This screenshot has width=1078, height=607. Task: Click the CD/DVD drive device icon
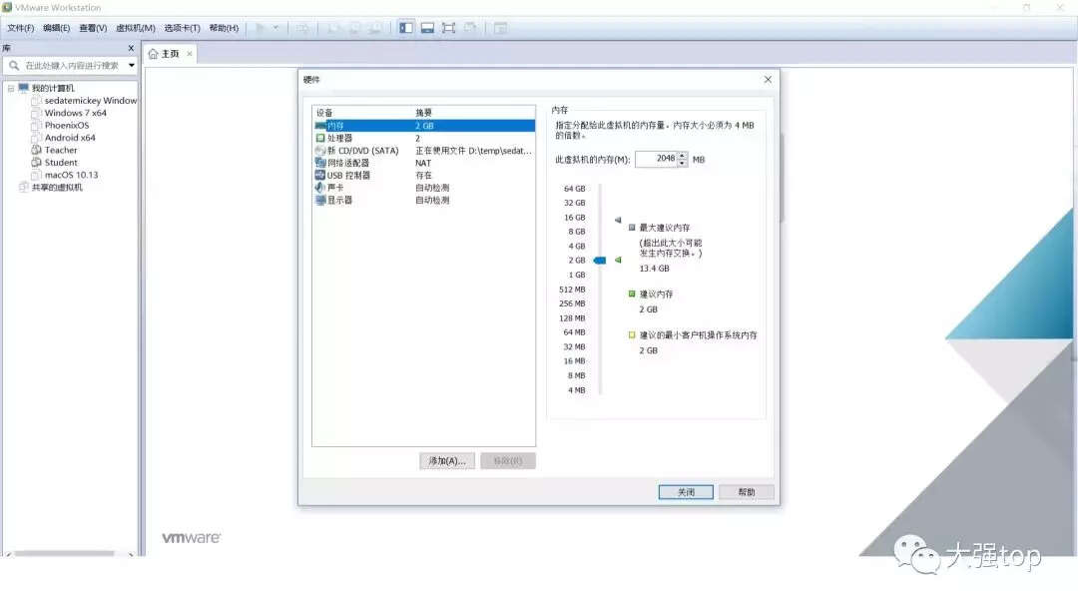click(x=319, y=151)
